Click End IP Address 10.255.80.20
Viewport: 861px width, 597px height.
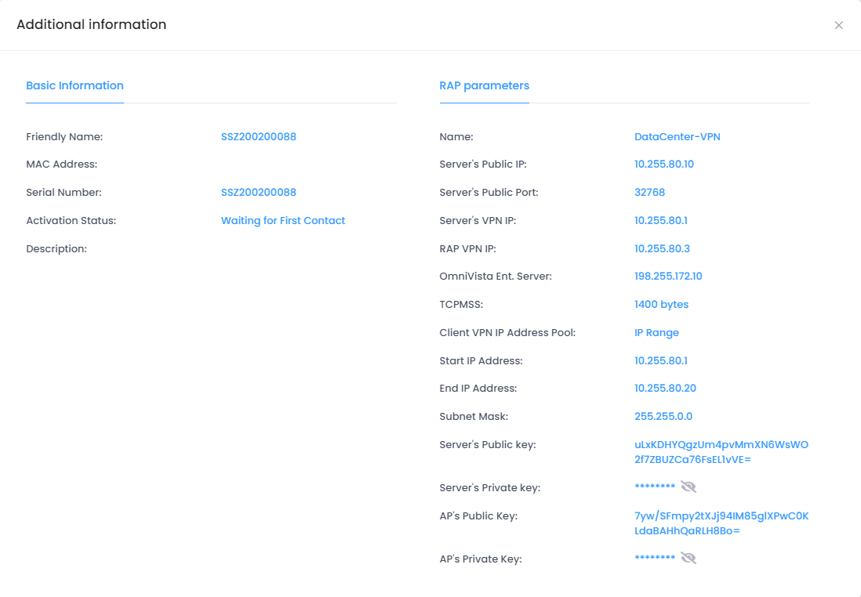coord(665,389)
